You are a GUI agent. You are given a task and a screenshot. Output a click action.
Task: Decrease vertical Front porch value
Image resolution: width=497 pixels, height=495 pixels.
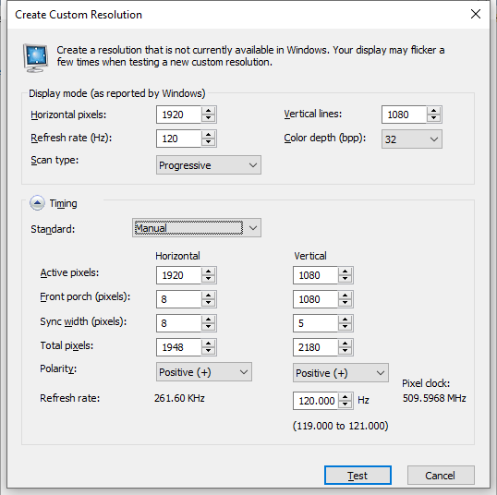pyautogui.click(x=345, y=303)
